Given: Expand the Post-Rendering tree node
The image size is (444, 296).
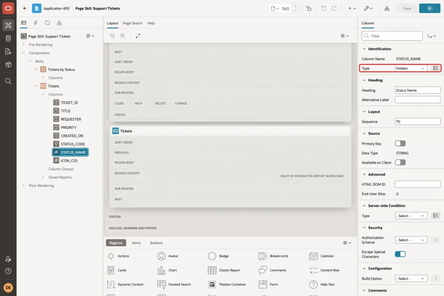Looking at the screenshot, I should click(x=23, y=185).
